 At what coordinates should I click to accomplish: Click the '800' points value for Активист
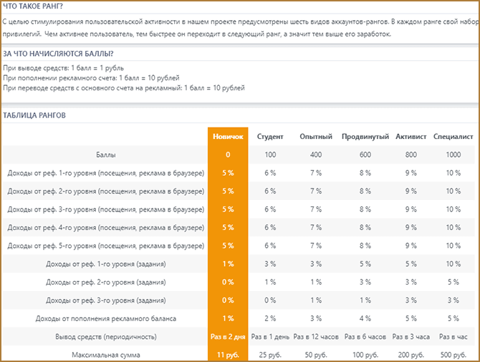coord(411,155)
